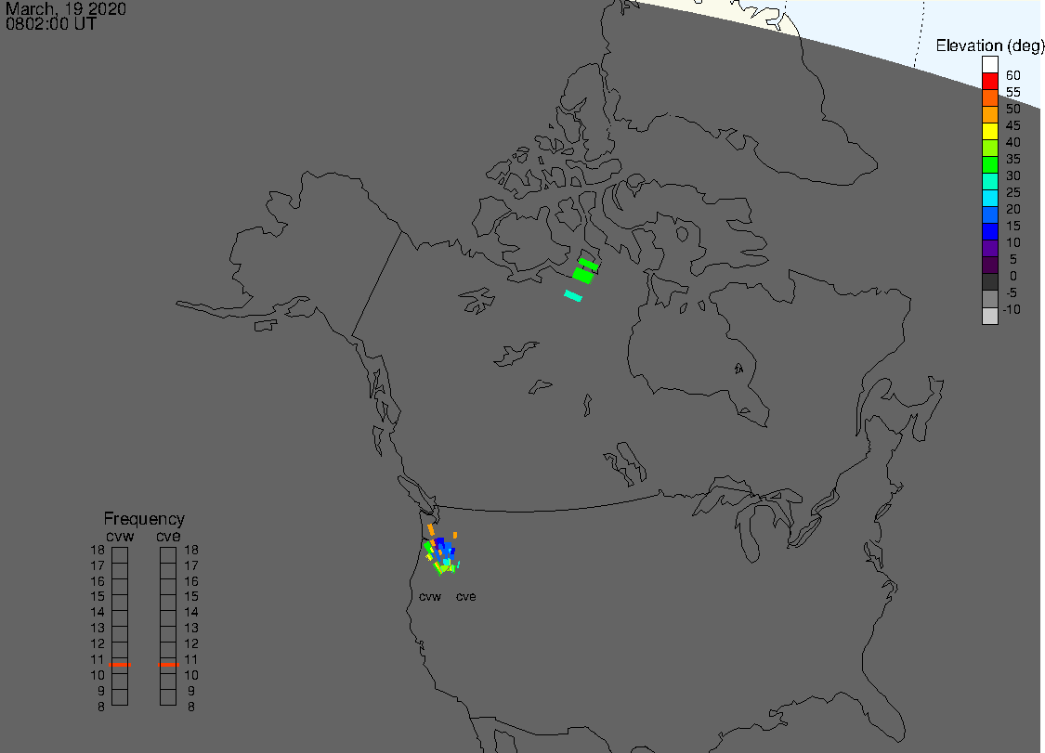The image size is (1045, 753).
Task: Select the yellow-green swatch between 40 and 35
Action: [989, 148]
